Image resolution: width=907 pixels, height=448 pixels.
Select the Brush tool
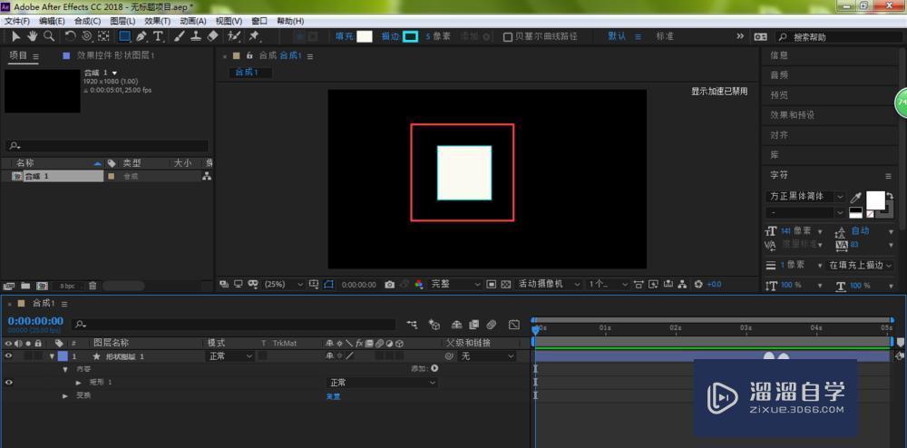click(x=180, y=36)
